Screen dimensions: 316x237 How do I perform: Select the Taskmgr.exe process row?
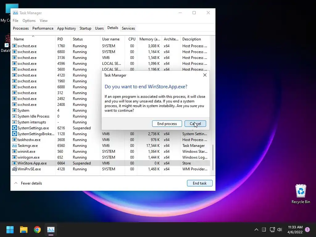coord(111,146)
